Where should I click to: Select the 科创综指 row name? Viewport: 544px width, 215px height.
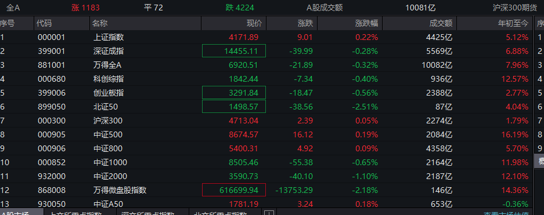109,79
